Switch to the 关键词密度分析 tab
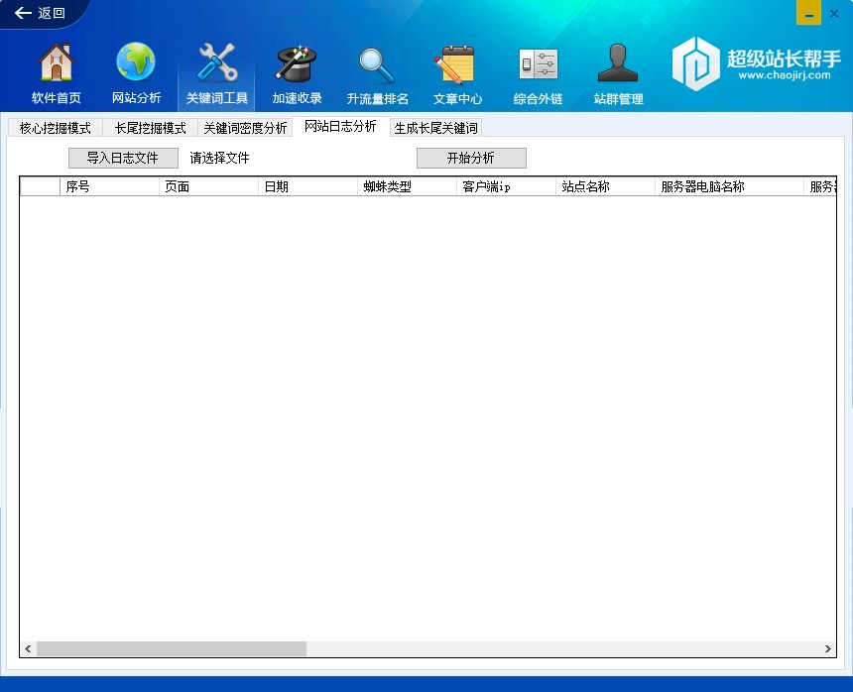Viewport: 853px width, 692px height. (245, 128)
